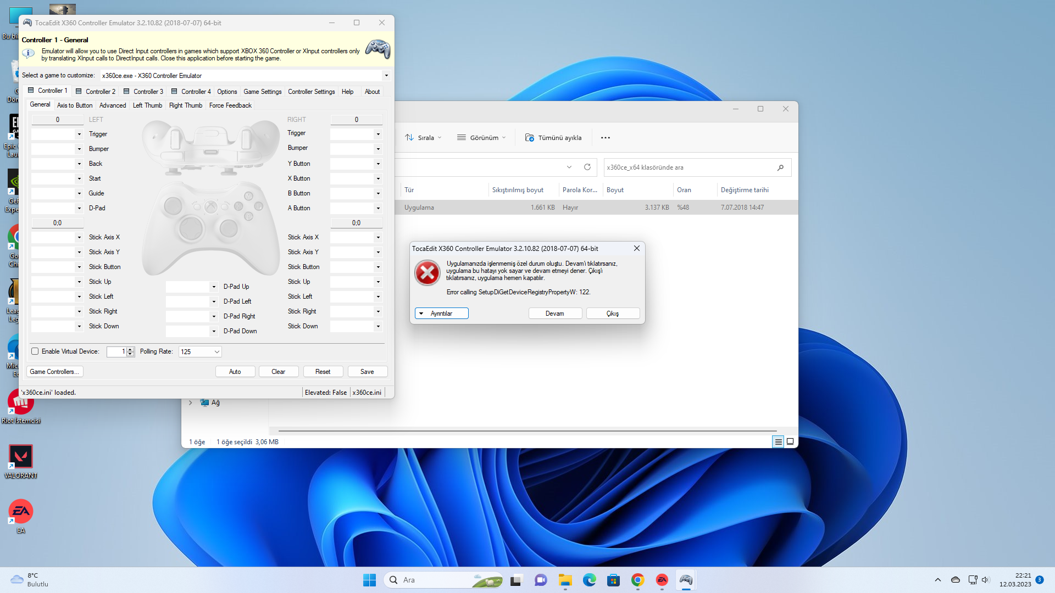The width and height of the screenshot is (1055, 593).
Task: Enable the Virtual Device checkbox
Action: point(35,351)
